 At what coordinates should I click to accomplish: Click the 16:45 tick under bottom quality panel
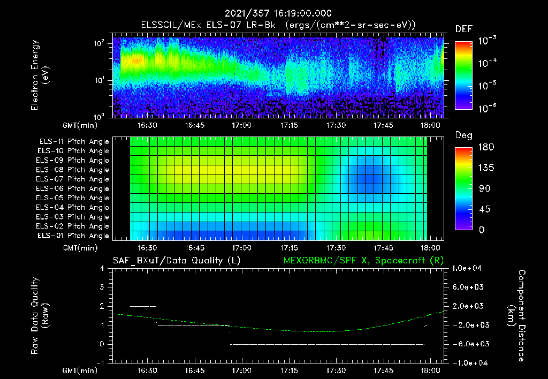195,370
